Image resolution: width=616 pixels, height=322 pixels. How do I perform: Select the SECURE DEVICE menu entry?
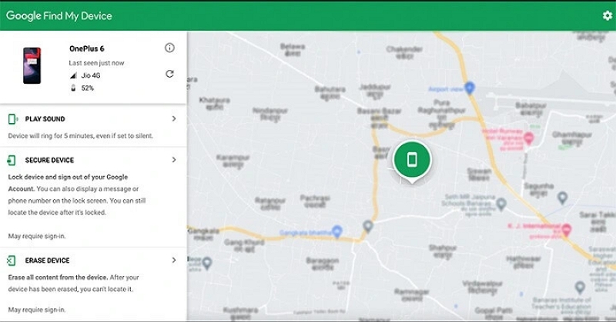[x=49, y=161]
